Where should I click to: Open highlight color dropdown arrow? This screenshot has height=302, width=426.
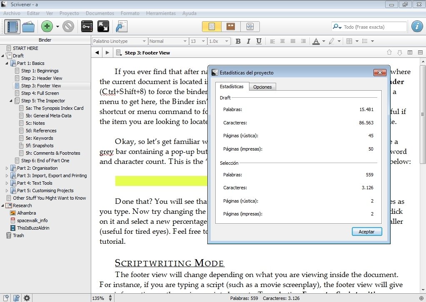coord(339,41)
